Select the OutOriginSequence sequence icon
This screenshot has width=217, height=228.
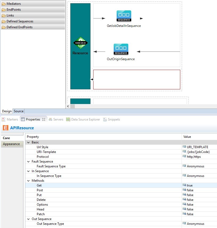click(121, 49)
